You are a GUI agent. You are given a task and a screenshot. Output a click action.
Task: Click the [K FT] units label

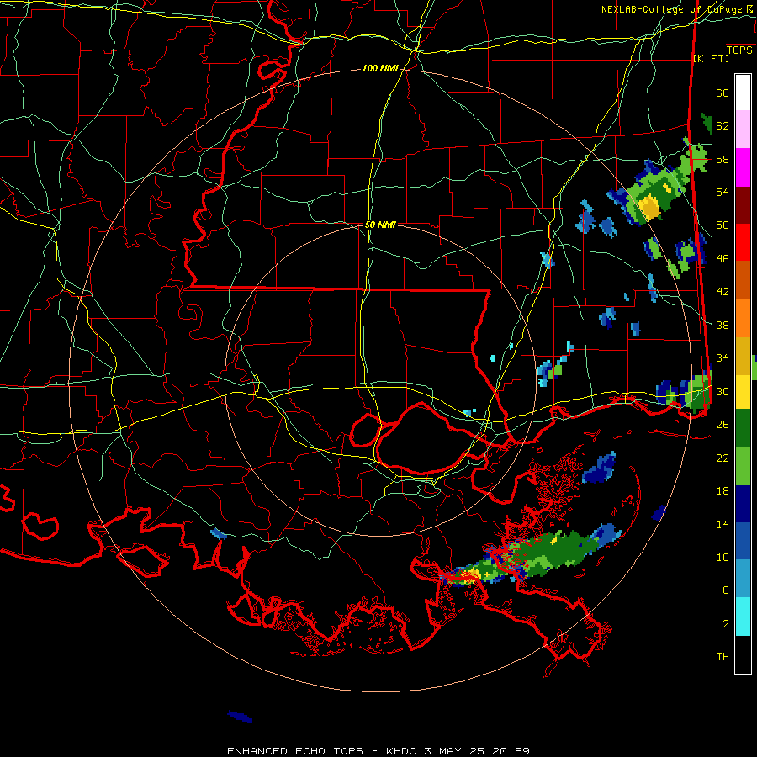[711, 58]
